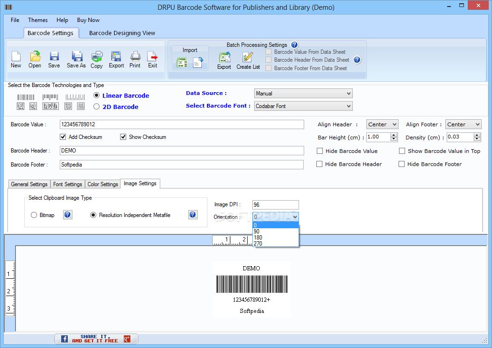Choose Bitmap clipboard image type
Viewport: 492px width, 348px height.
pos(34,215)
